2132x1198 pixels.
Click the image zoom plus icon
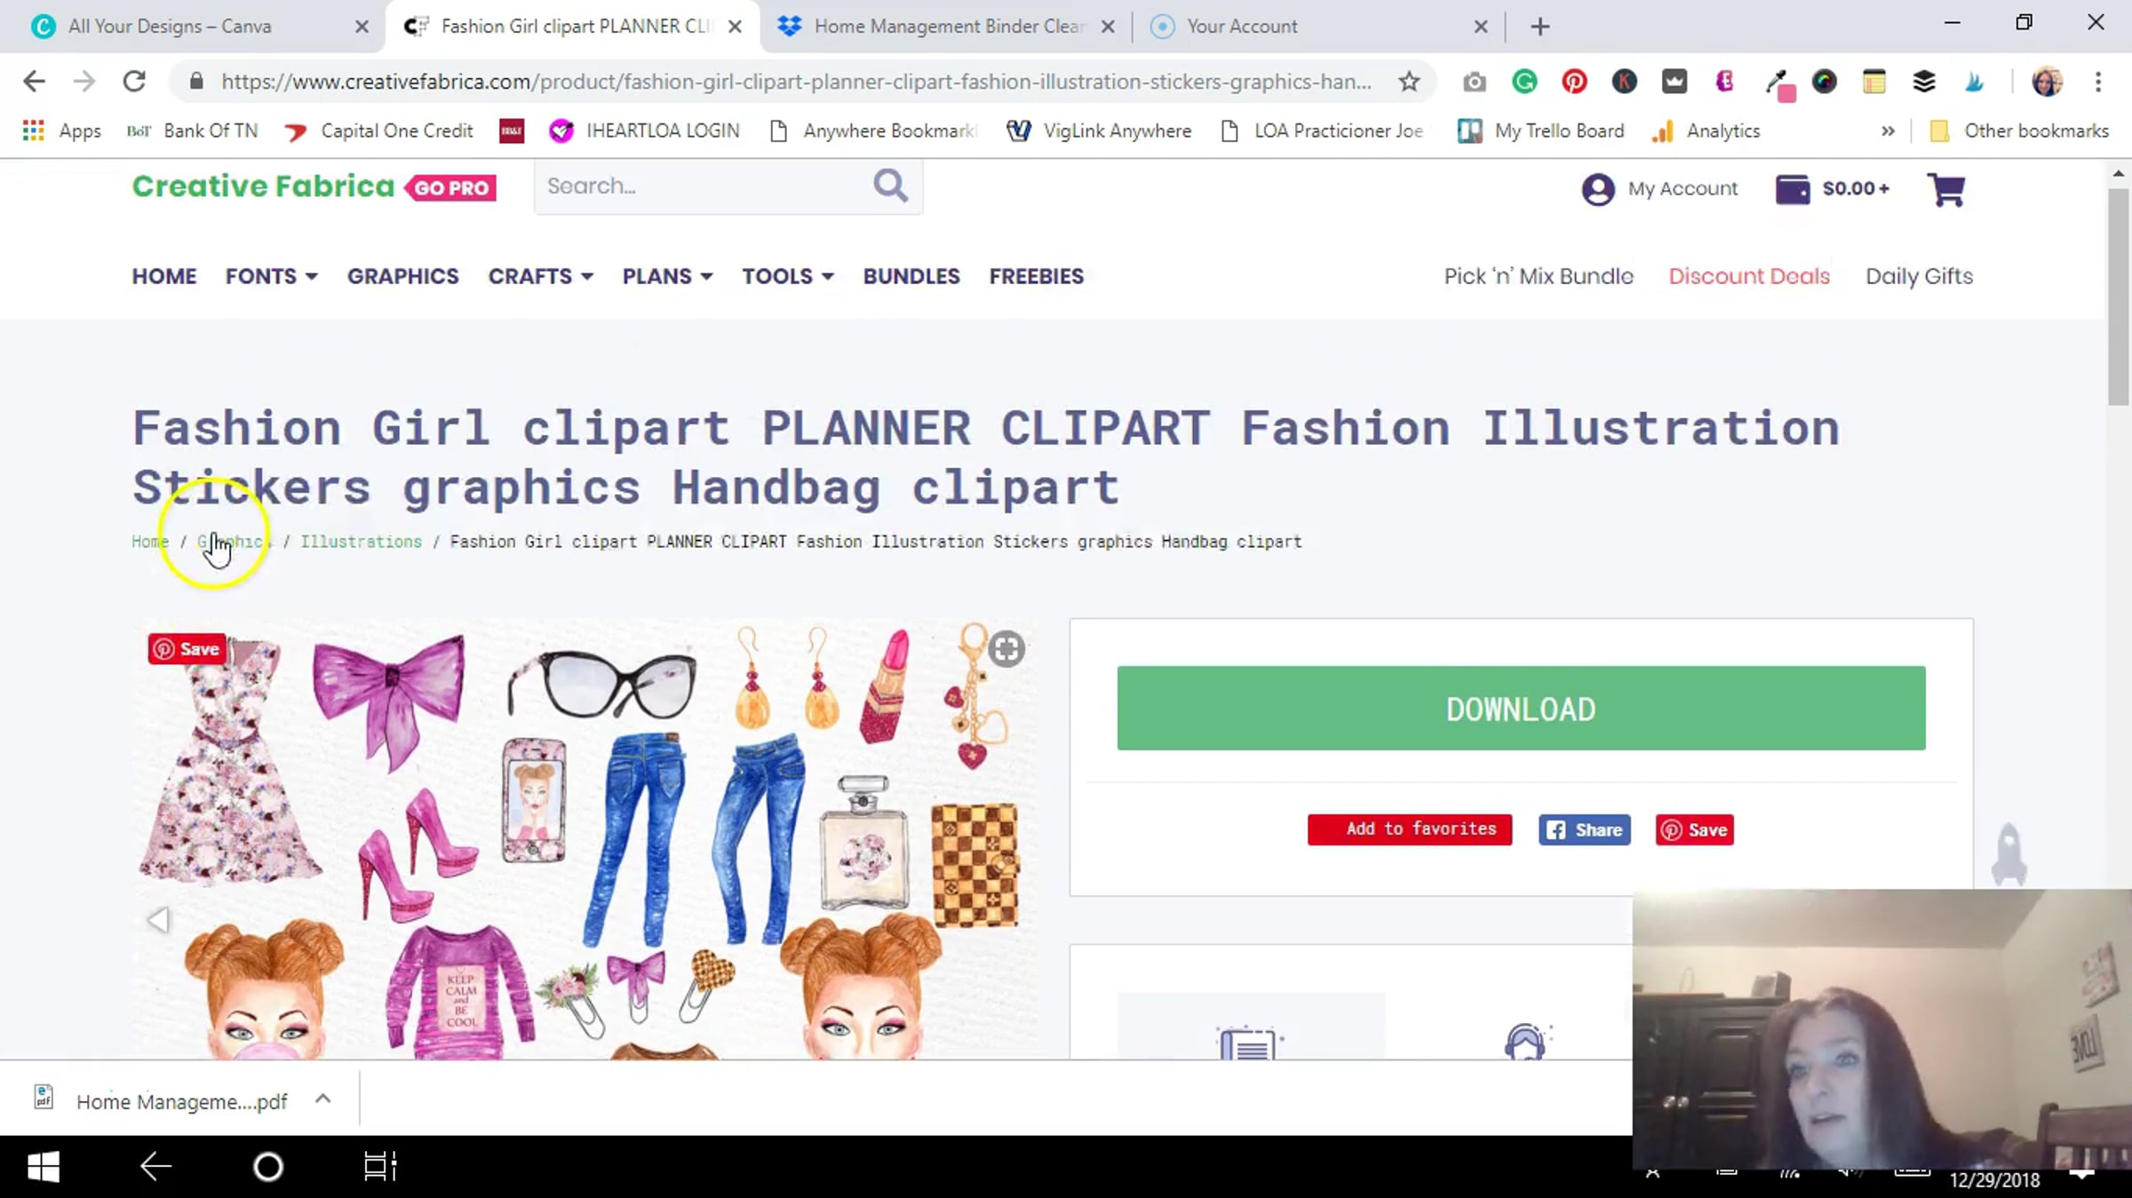[1006, 649]
